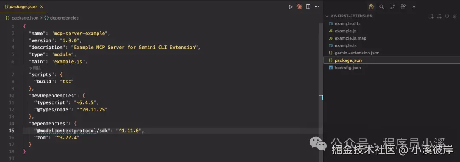Image resolution: width=460 pixels, height=162 pixels.
Task: Click the "^3.22.4" version value
Action: click(66, 137)
